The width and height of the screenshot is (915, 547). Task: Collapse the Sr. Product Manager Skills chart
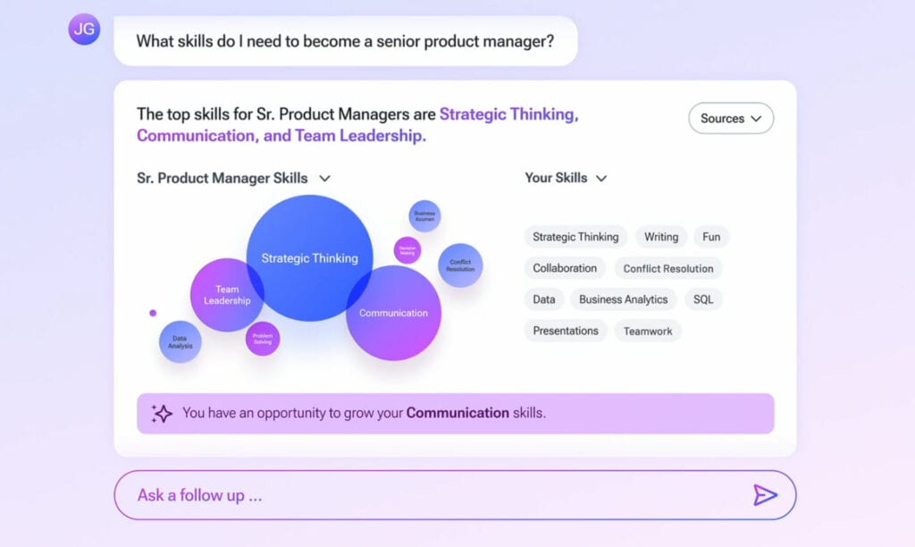click(x=324, y=178)
